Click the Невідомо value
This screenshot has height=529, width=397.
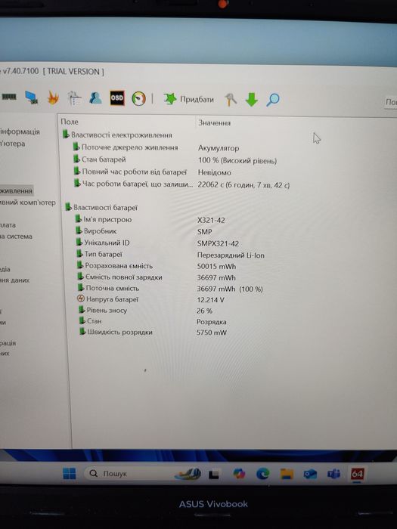[214, 172]
